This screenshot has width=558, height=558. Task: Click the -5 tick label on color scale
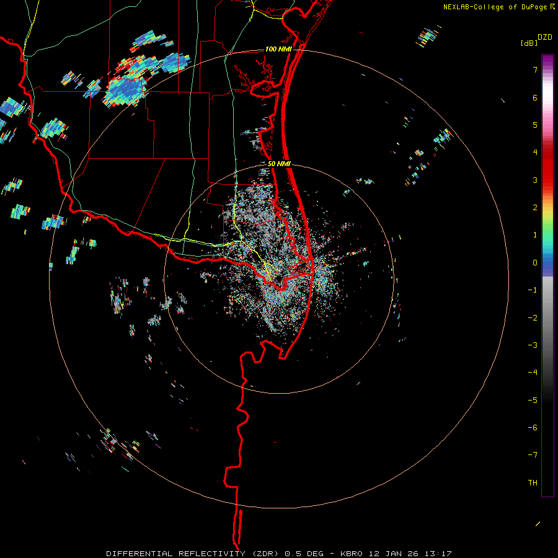[x=533, y=400]
